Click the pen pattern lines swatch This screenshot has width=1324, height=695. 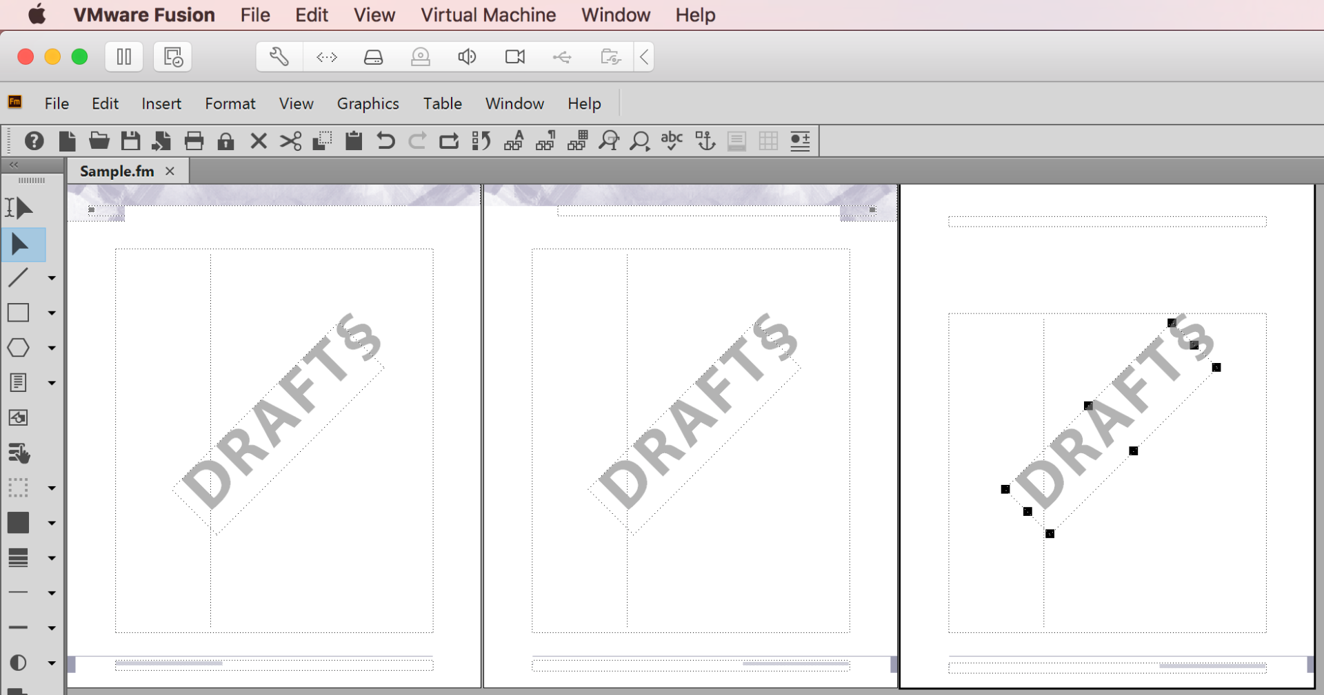[x=18, y=558]
